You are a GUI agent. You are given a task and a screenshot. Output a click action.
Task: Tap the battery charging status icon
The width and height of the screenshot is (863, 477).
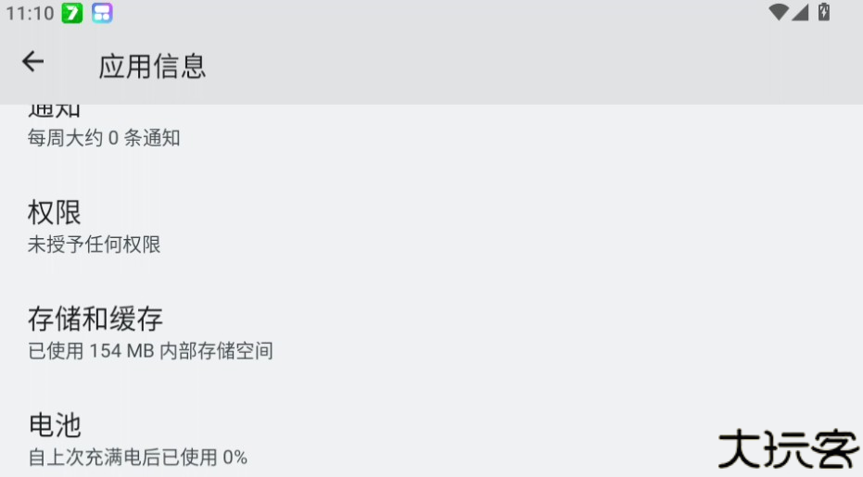823,12
